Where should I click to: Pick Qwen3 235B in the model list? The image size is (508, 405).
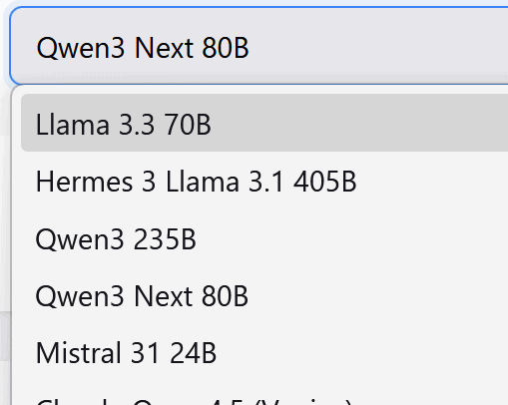264,238
